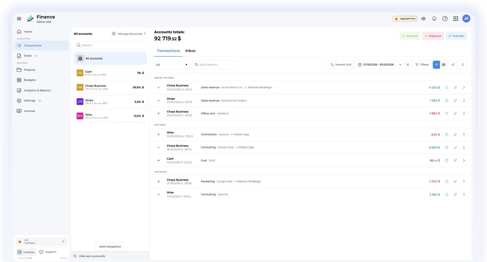Open Budgets in sidebar
This screenshot has height=262, width=487.
coord(30,80)
